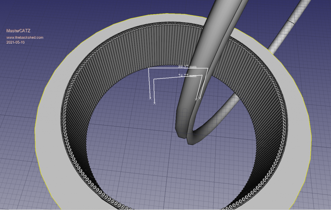This screenshot has height=210, width=331.
Task: Pick left endpoint marker of 89.37 mm dimension
Action: pos(150,98)
